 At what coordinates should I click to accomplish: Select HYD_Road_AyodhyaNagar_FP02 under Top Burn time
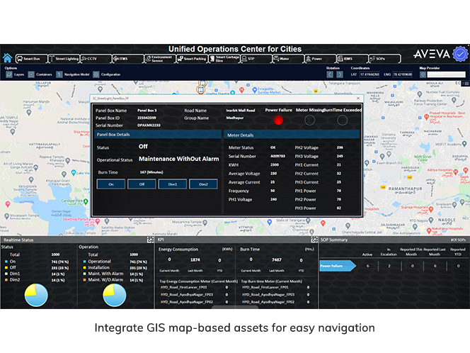point(268,302)
